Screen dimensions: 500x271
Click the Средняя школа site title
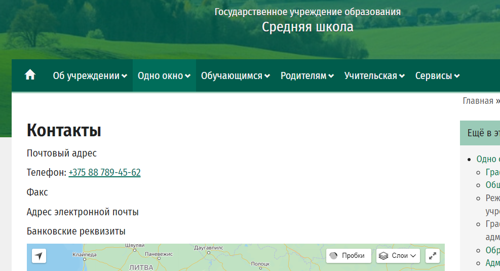click(307, 27)
